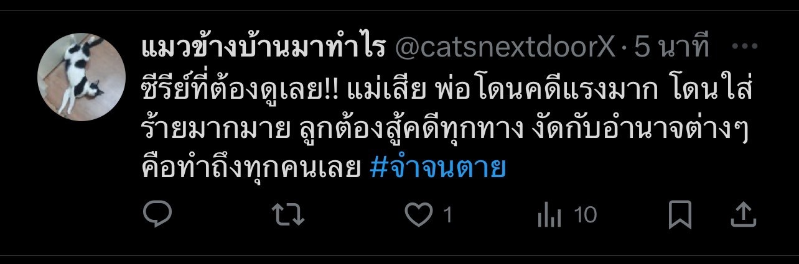View tweet analytics via the bar chart icon
The width and height of the screenshot is (799, 264).
[x=549, y=216]
